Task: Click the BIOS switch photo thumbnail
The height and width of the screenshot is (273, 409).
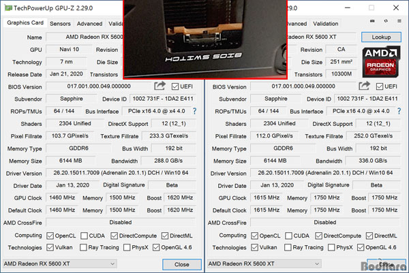Action: (205, 39)
